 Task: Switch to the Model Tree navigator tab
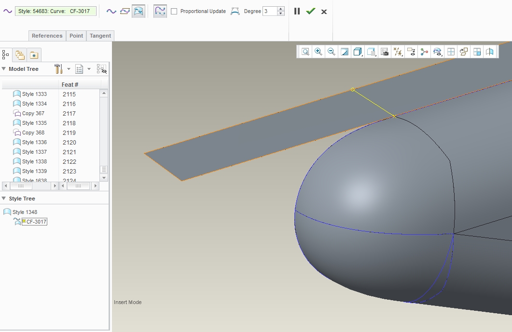[x=6, y=54]
